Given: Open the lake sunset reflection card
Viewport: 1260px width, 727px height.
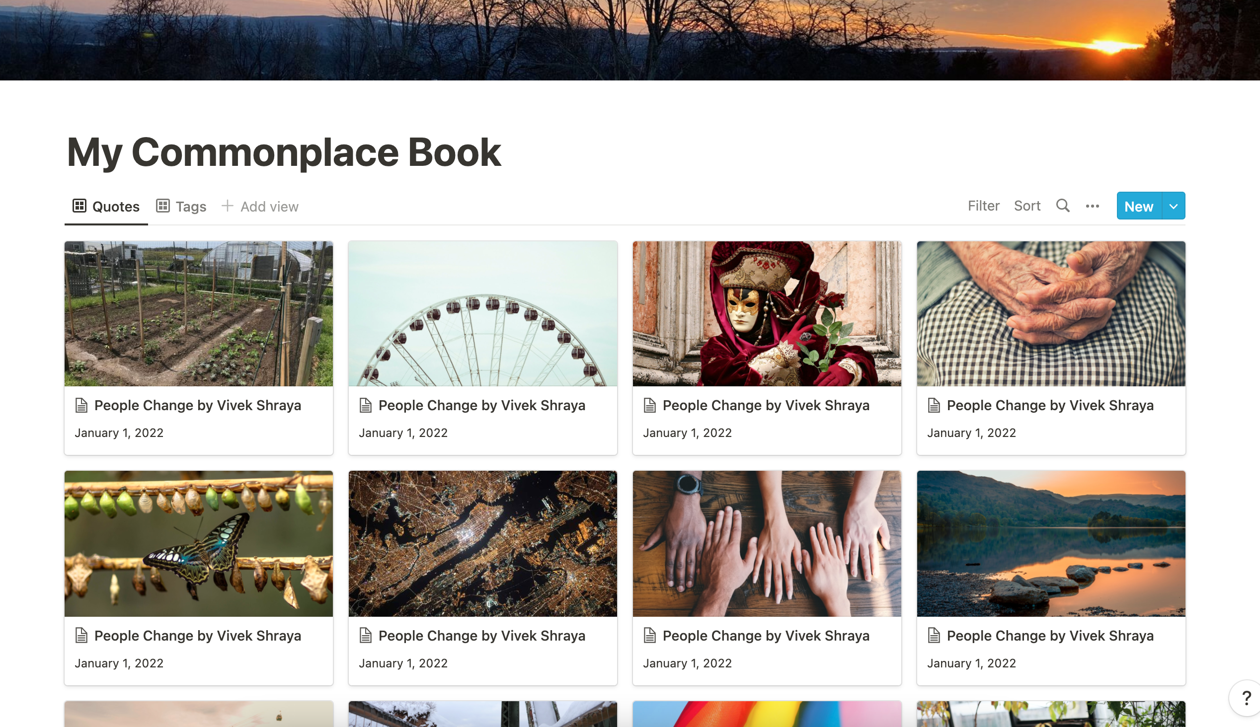Looking at the screenshot, I should pyautogui.click(x=1051, y=544).
